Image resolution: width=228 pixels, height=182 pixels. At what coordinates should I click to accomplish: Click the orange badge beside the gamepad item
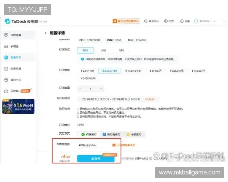tap(25, 91)
